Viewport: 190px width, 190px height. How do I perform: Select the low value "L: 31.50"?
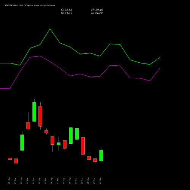click(x=97, y=13)
